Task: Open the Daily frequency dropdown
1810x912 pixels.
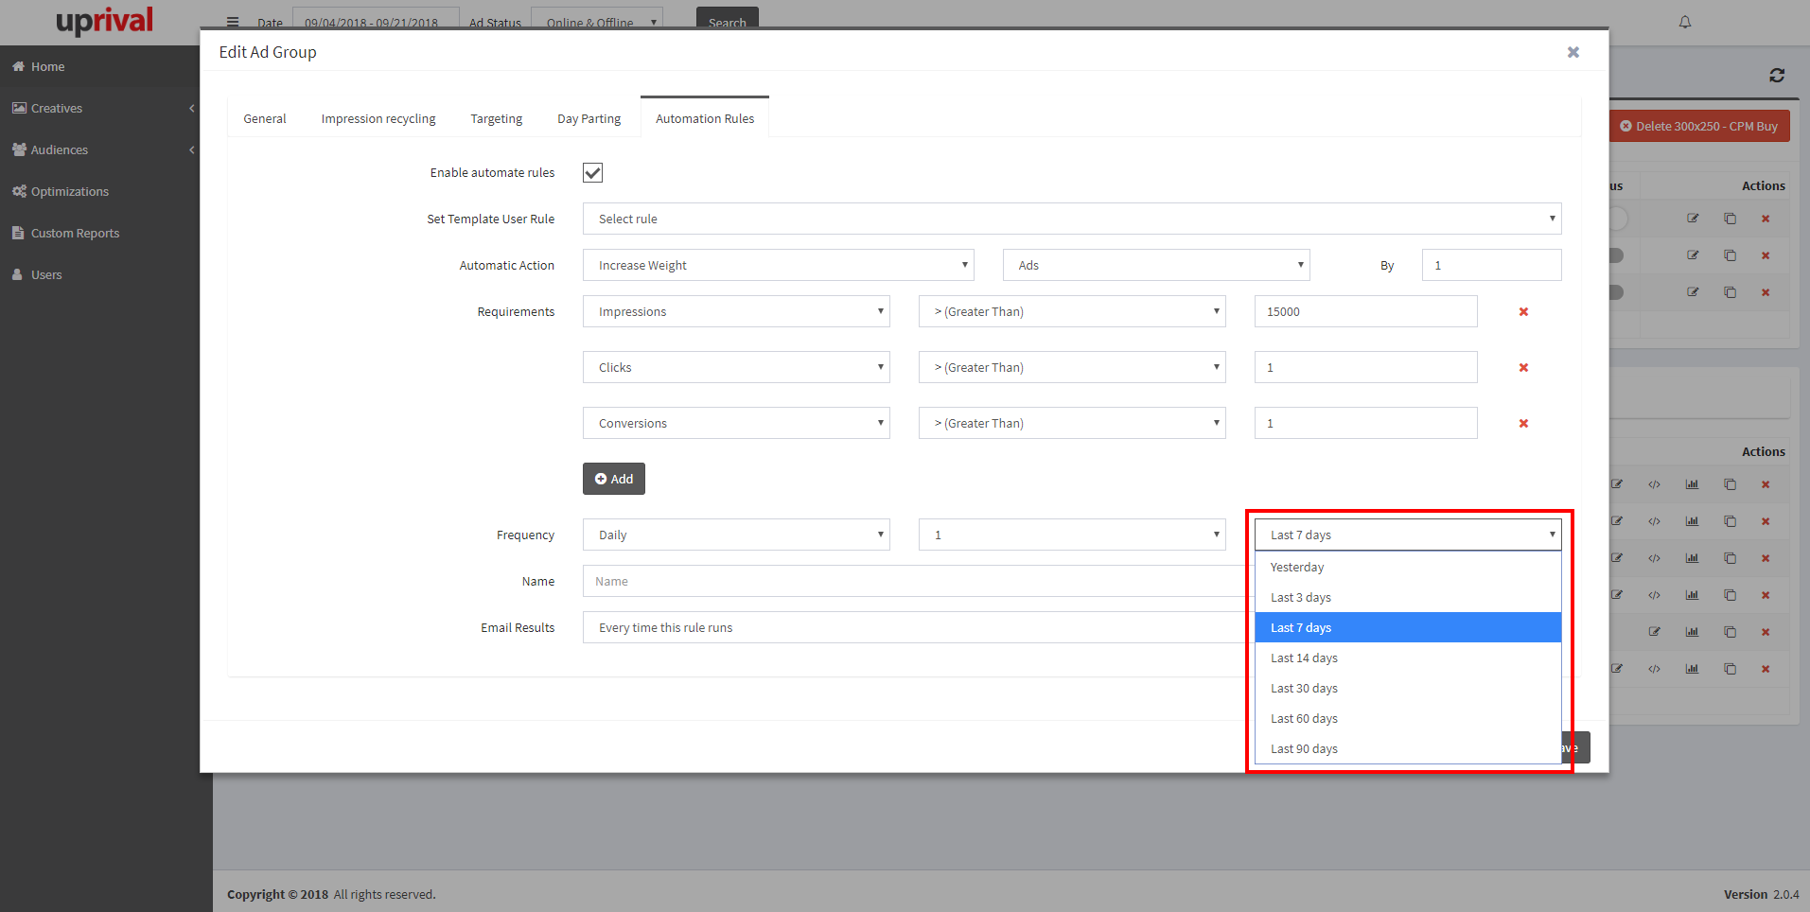Action: 736,535
